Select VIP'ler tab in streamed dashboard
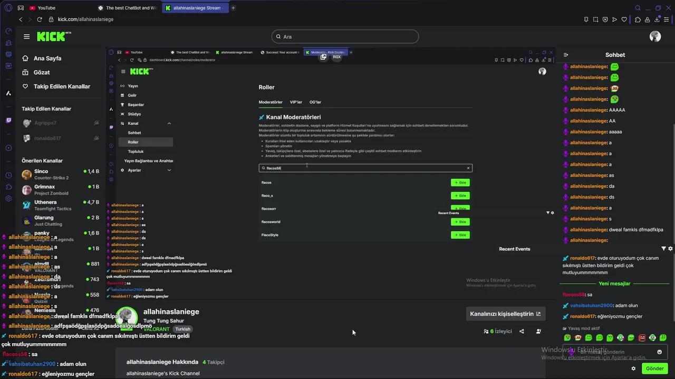This screenshot has width=675, height=379. point(296,102)
